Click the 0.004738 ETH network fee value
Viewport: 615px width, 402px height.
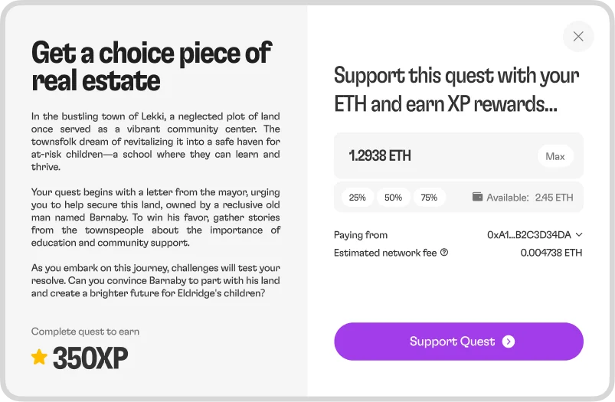tap(551, 253)
